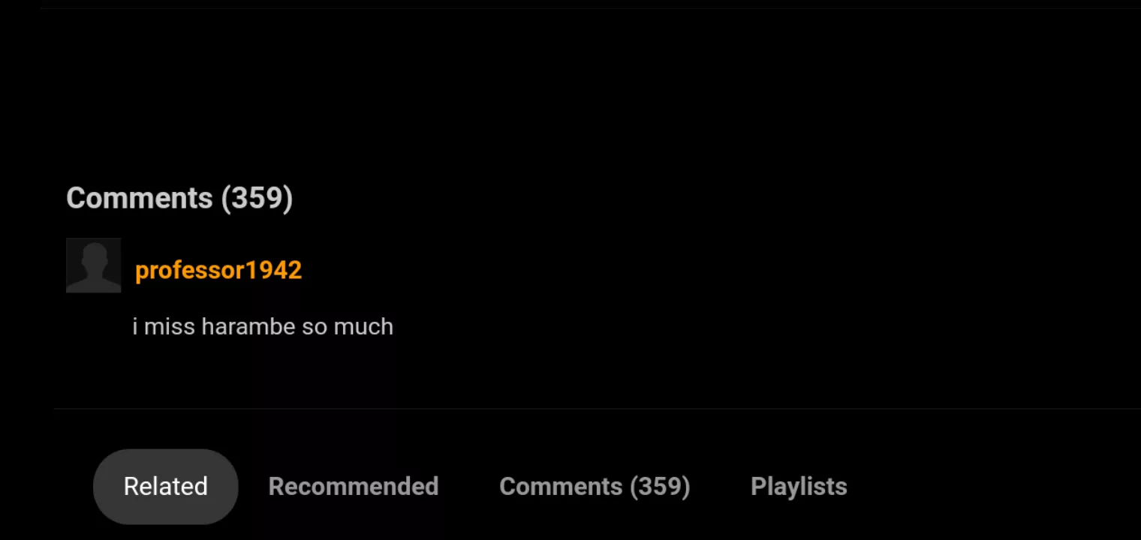Show related videos via the highlighted tab

click(x=166, y=487)
